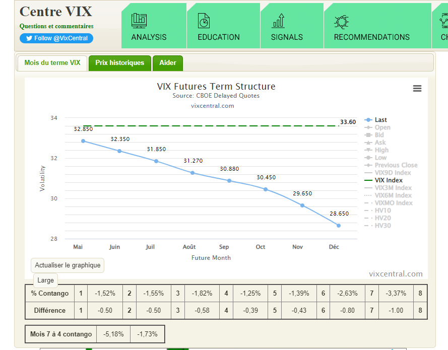448x350 pixels.
Task: Click ANALYSIS navigation label
Action: (149, 37)
